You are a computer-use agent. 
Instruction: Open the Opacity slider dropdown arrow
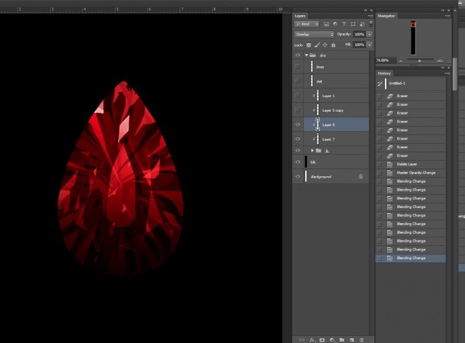click(369, 34)
